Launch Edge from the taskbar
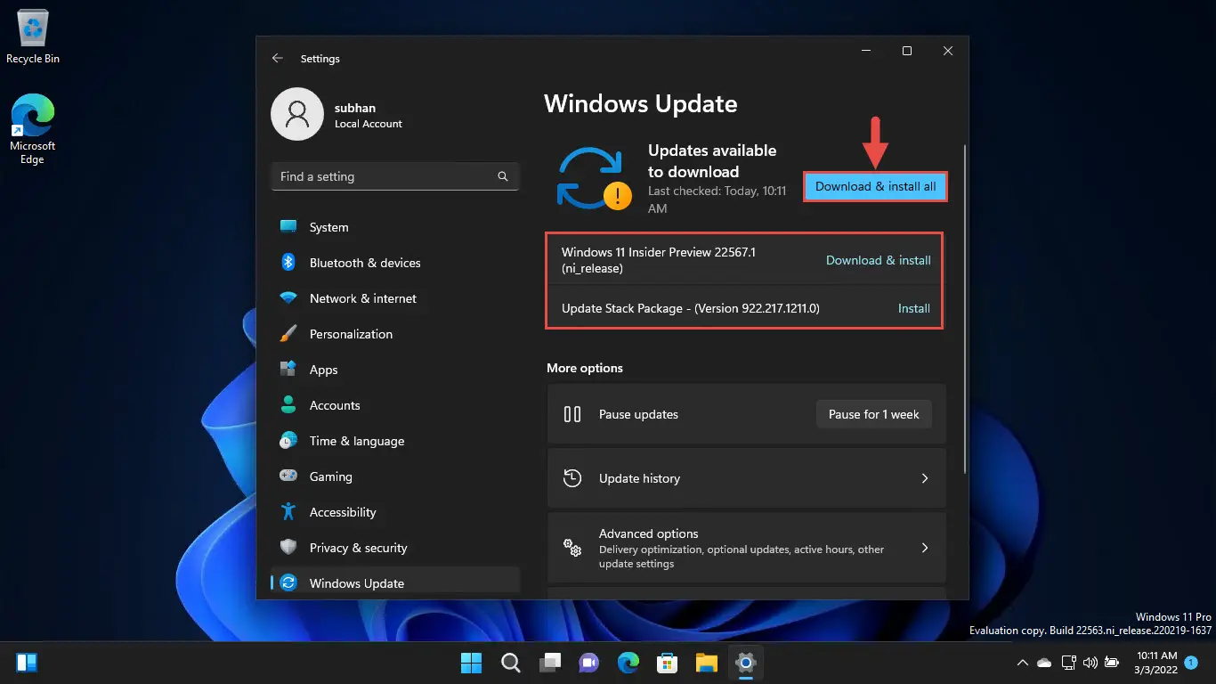The width and height of the screenshot is (1216, 684). 628,663
